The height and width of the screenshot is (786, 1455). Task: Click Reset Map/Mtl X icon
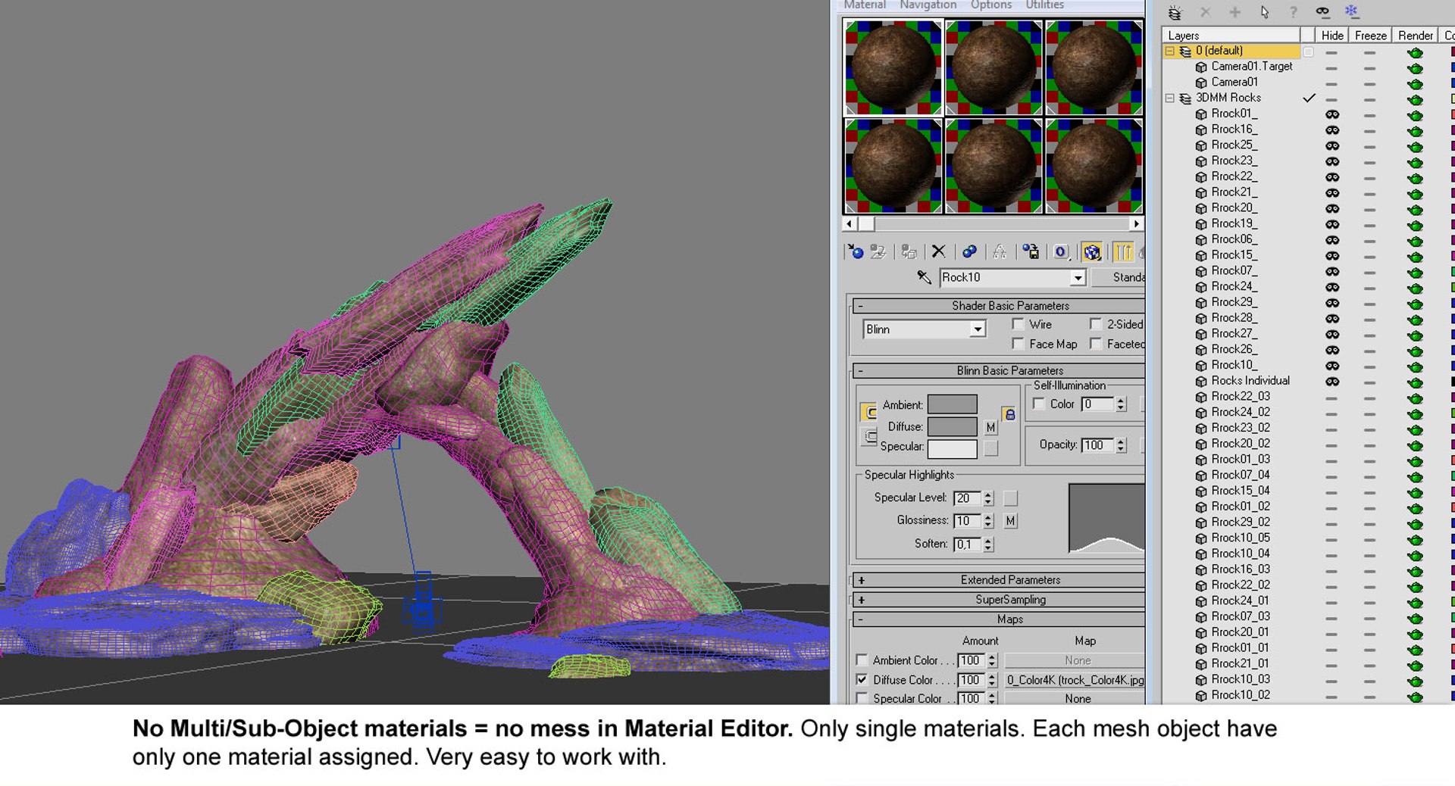[938, 252]
